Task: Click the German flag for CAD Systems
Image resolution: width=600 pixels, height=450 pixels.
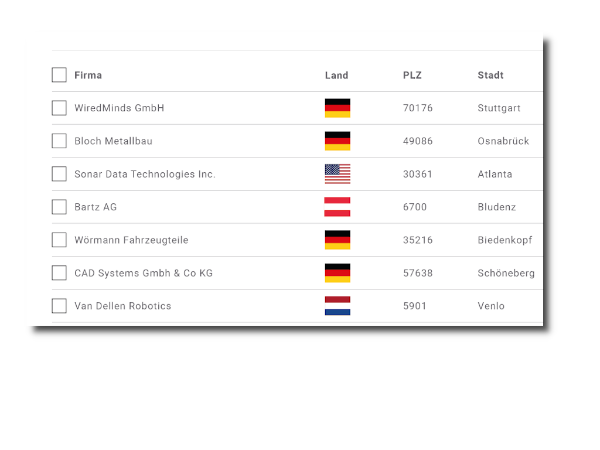Action: [337, 273]
